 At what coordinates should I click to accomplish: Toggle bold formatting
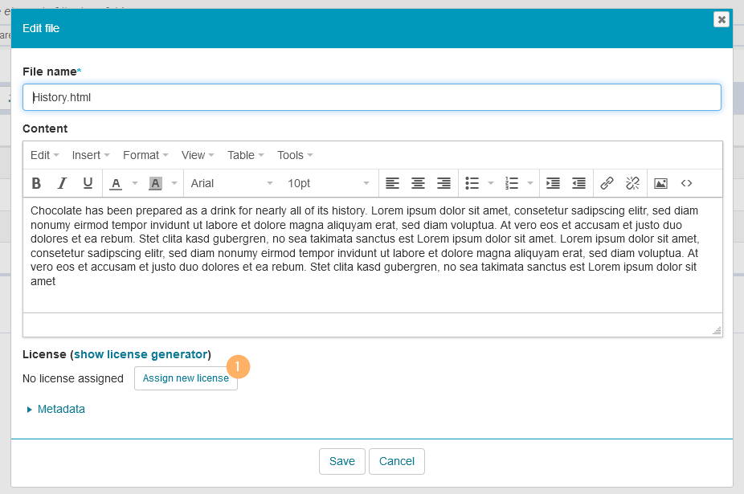point(36,183)
